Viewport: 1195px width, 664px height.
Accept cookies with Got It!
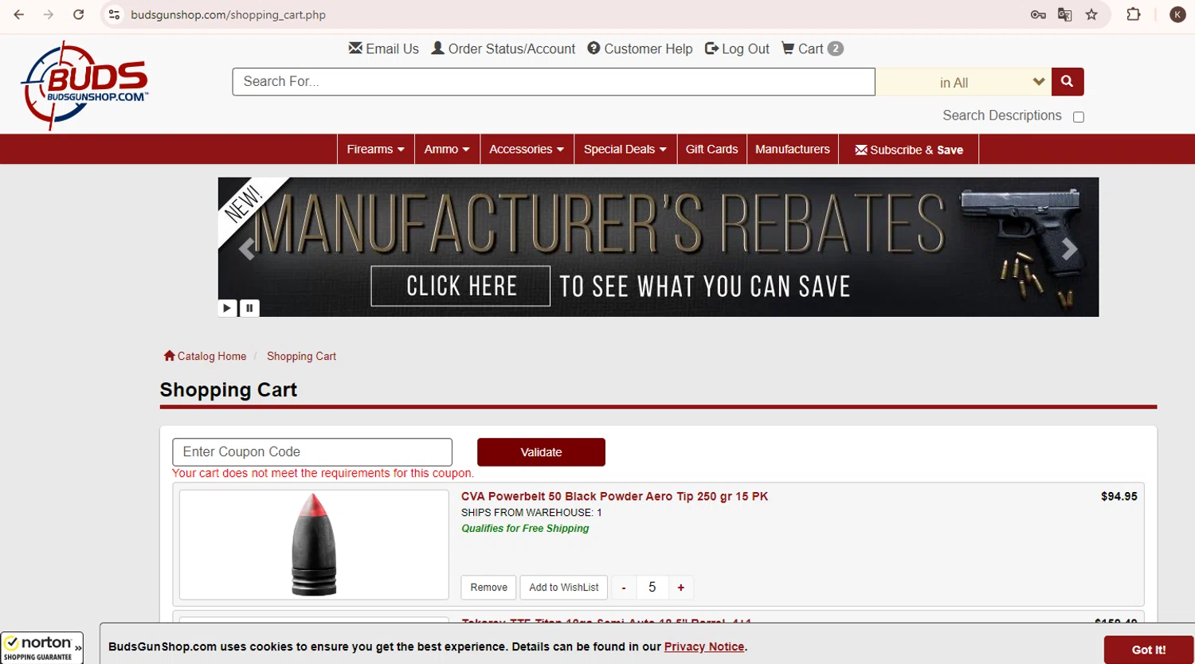pos(1148,650)
